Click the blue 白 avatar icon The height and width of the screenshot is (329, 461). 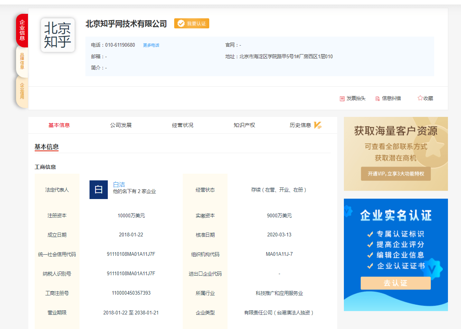98,190
